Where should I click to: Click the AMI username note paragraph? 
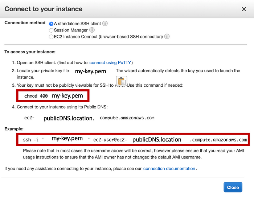tap(134, 154)
